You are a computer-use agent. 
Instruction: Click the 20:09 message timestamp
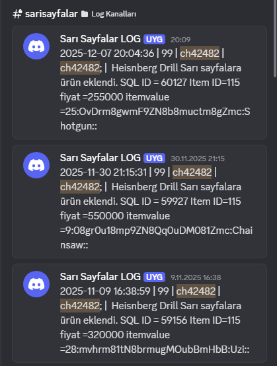pyautogui.click(x=180, y=40)
